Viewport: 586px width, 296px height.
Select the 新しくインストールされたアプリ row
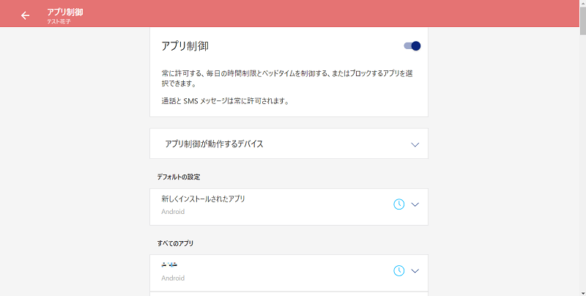point(289,207)
